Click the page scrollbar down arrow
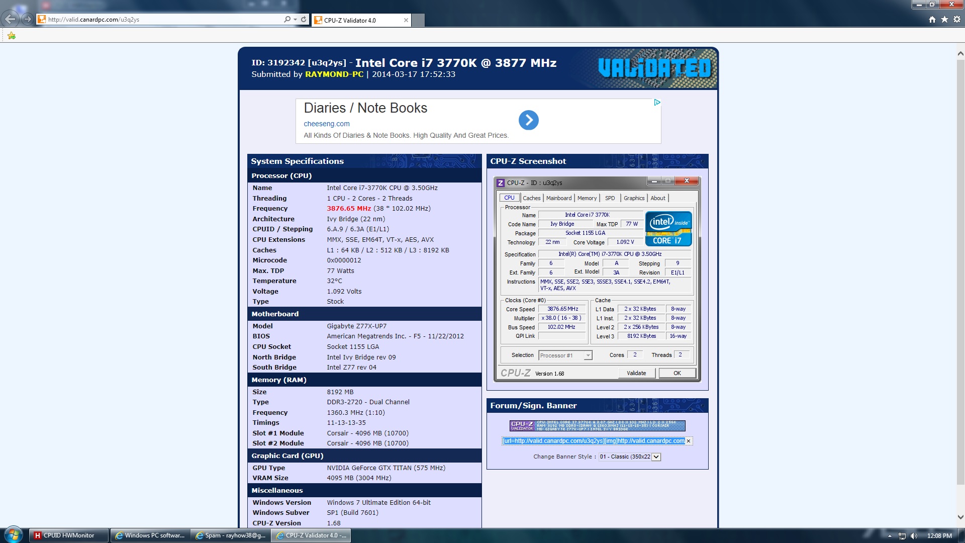965x543 pixels. click(x=960, y=517)
